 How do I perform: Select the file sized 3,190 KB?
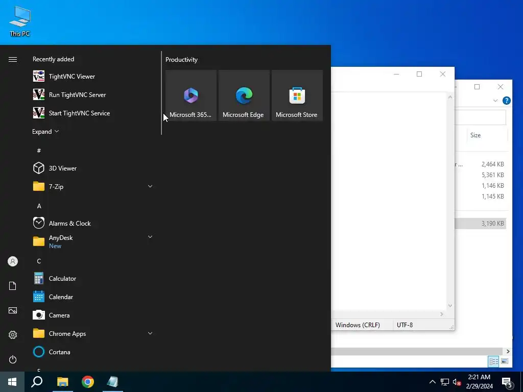(x=481, y=224)
